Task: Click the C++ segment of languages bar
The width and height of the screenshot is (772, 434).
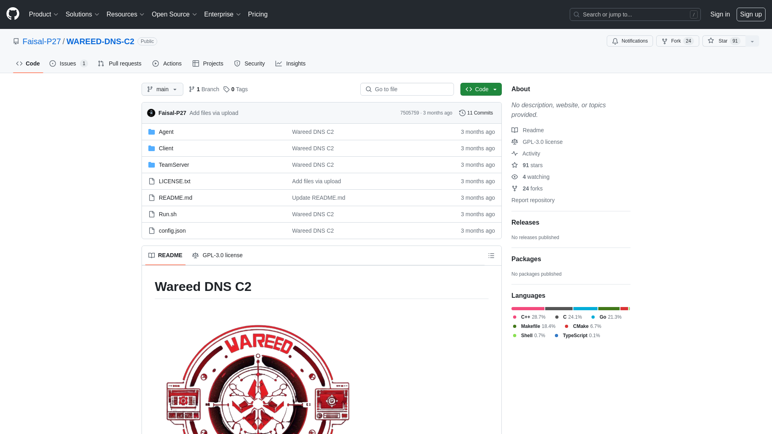Action: [x=528, y=309]
